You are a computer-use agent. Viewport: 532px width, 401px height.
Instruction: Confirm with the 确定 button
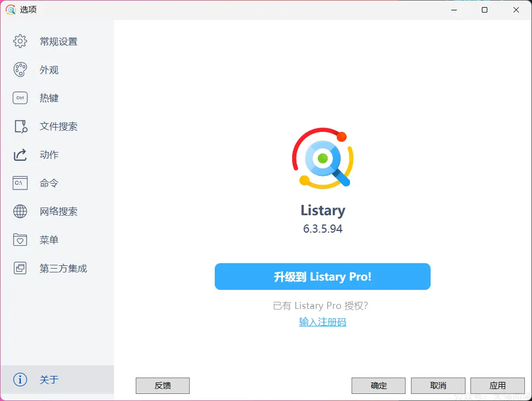(378, 386)
